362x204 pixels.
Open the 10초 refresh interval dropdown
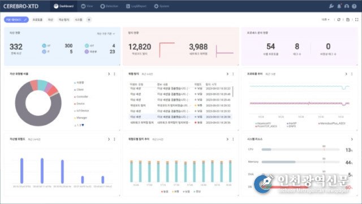click(326, 20)
